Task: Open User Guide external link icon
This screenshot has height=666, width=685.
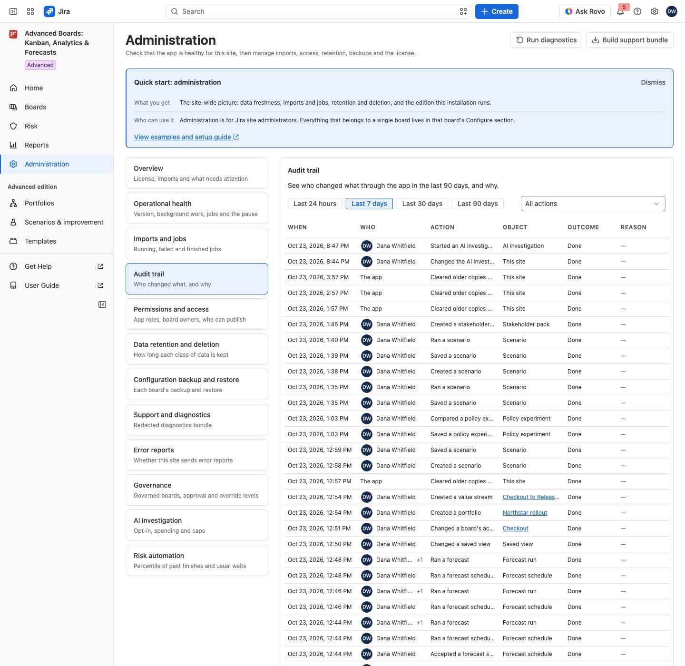Action: point(100,285)
